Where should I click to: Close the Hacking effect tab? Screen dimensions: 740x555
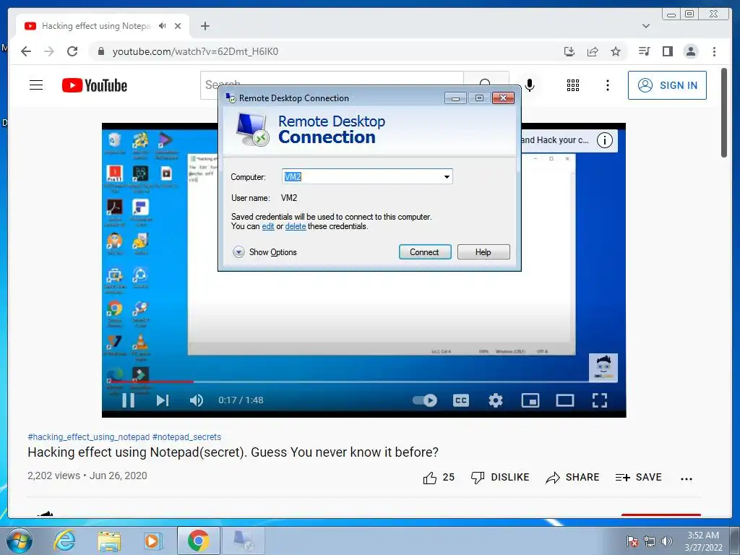coord(178,26)
